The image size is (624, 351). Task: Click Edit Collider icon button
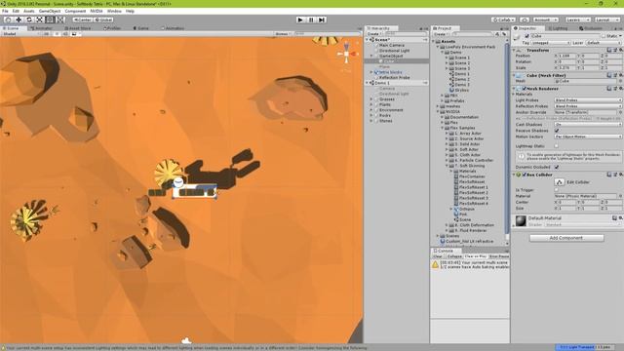(559, 182)
